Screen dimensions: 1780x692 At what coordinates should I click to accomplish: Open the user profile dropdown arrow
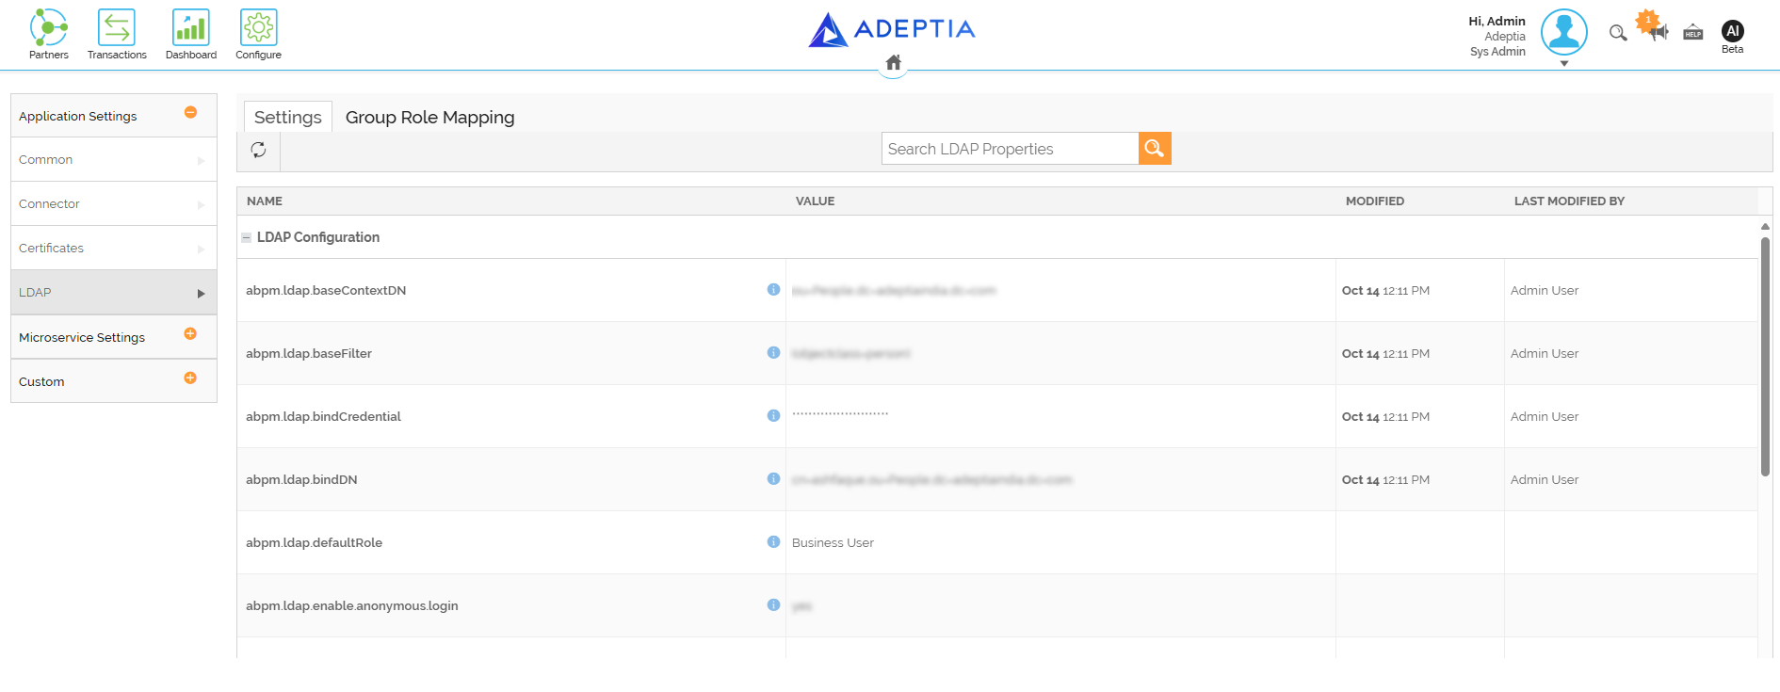(1564, 64)
